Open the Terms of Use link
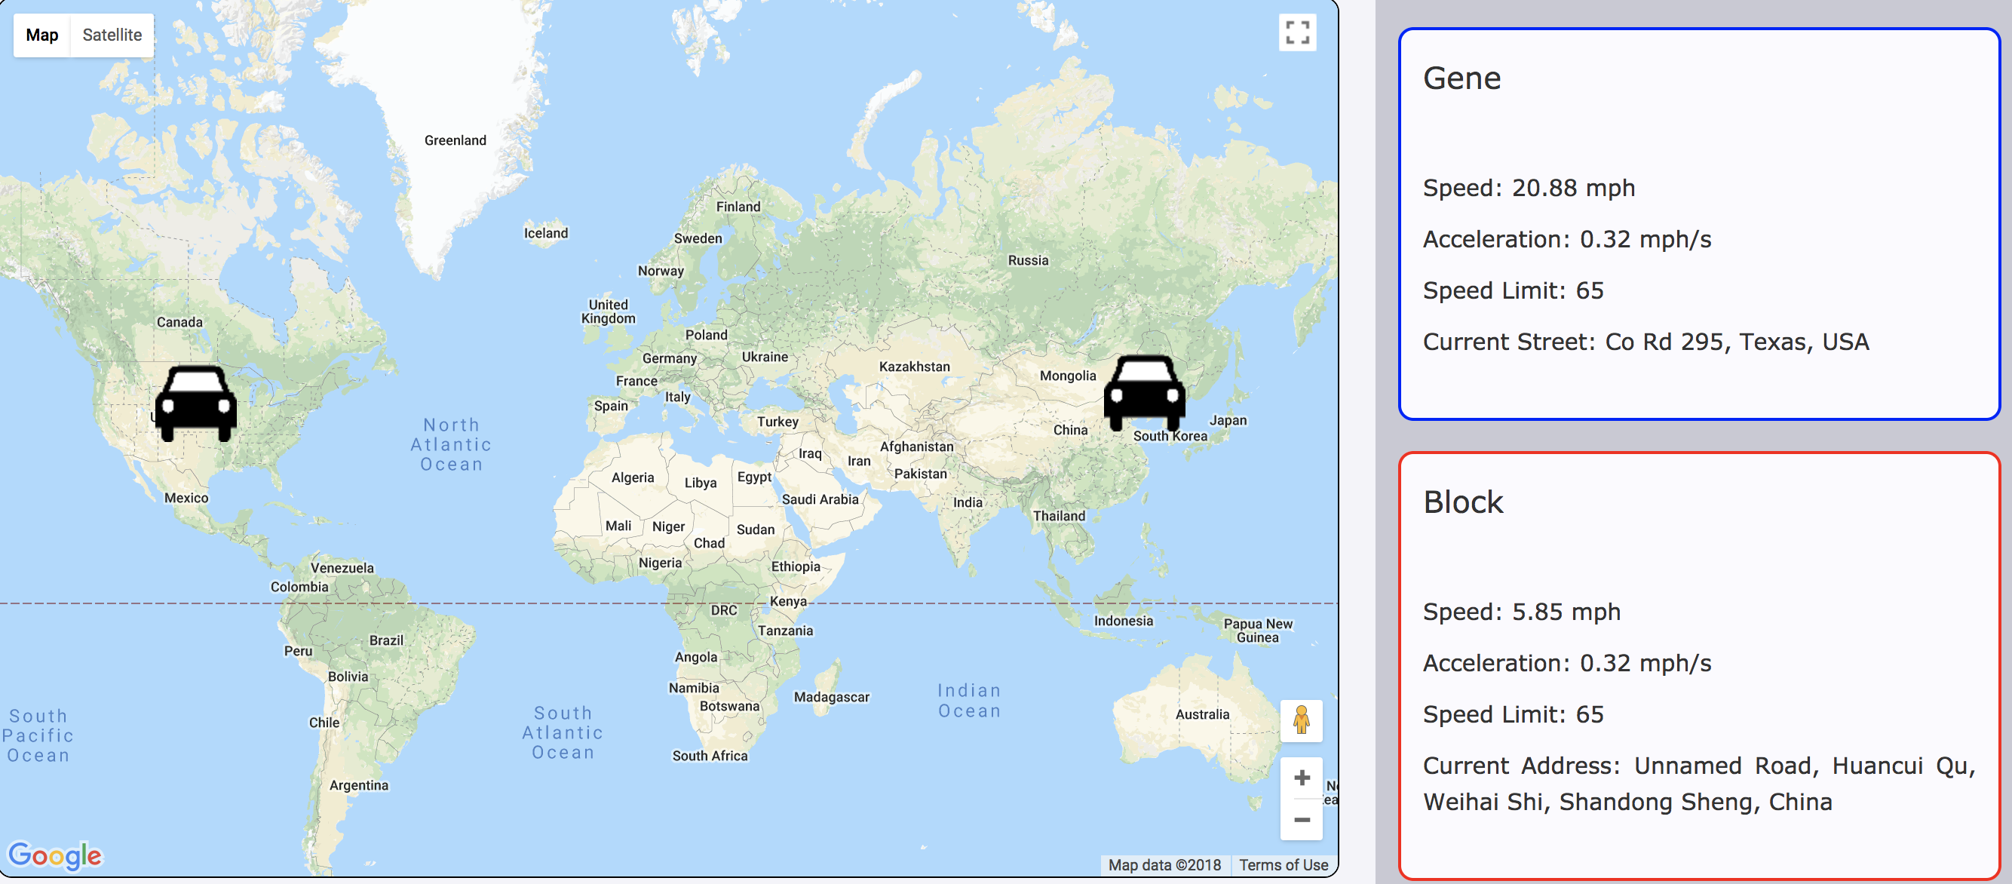 click(x=1283, y=865)
